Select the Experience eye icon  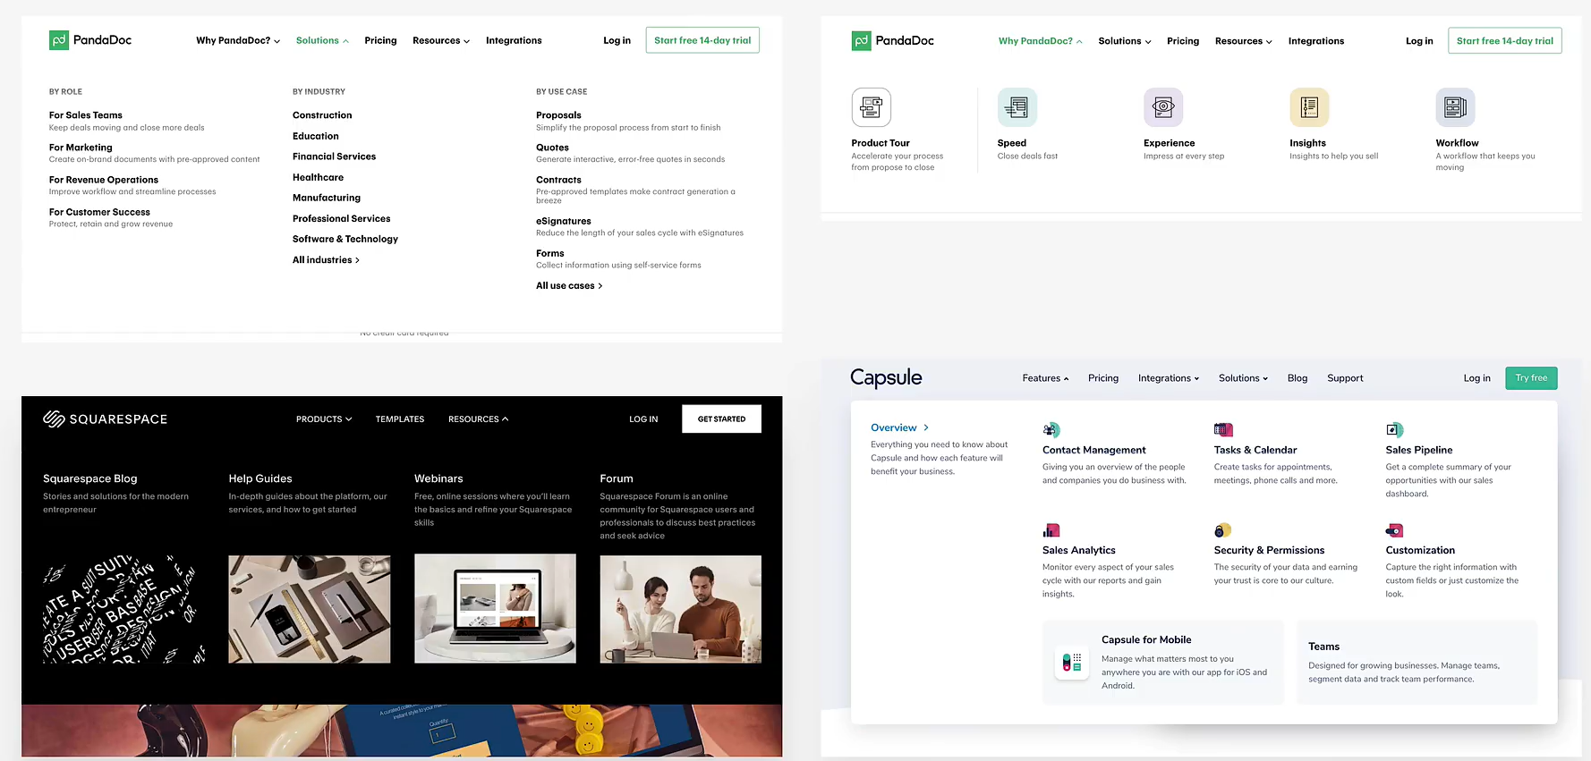click(1163, 107)
